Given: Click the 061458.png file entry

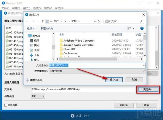Looking at the screenshot, I should point(14,45).
